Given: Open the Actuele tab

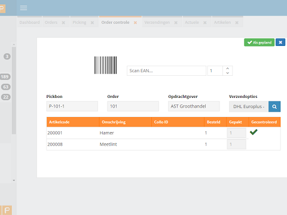Looking at the screenshot, I should (x=192, y=23).
